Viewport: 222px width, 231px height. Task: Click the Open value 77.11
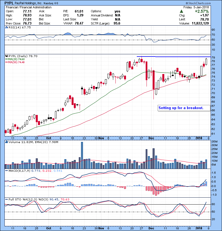[27, 11]
